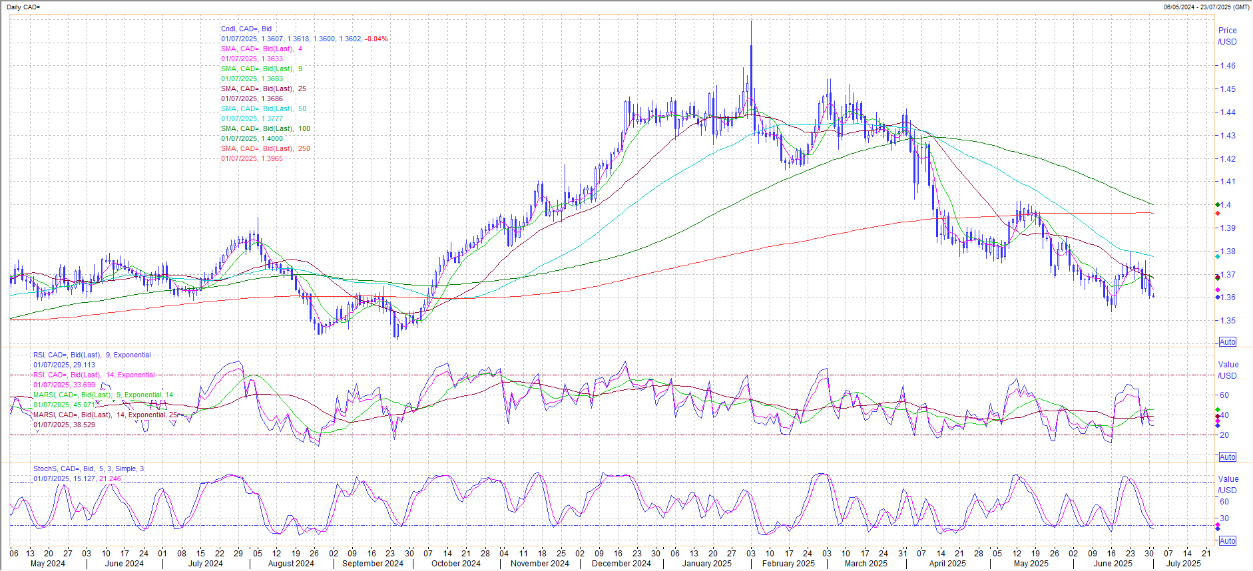Click the candle OHLC values line with -0.04%
The width and height of the screenshot is (1253, 571).
coord(304,39)
